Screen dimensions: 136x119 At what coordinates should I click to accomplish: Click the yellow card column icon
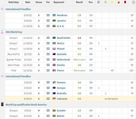click(112, 2)
